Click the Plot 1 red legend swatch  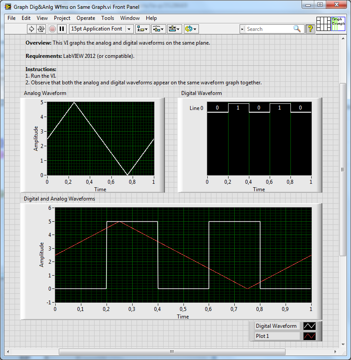(x=309, y=336)
